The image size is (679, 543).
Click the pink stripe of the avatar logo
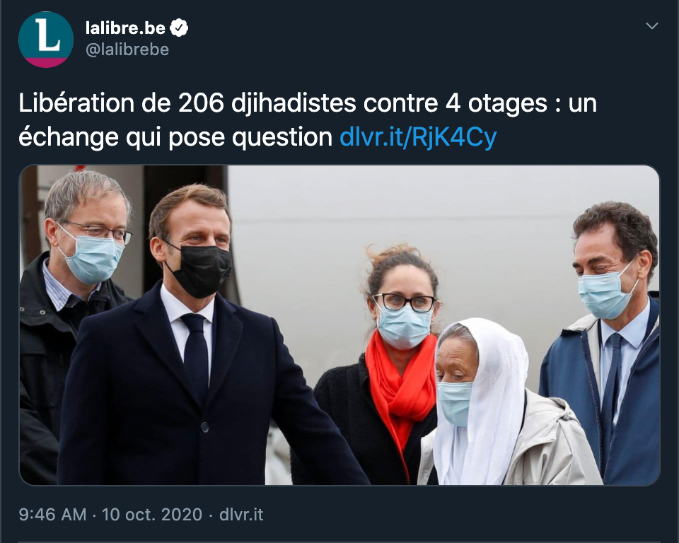(46, 62)
